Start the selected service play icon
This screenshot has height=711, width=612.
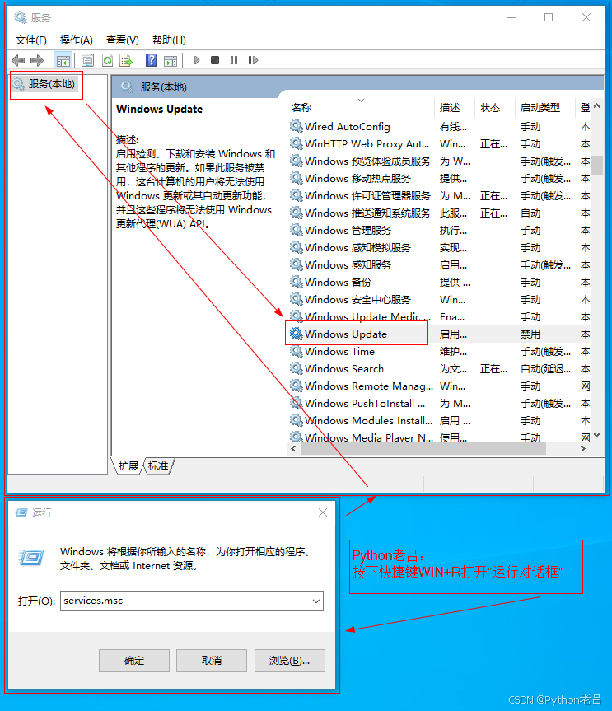(197, 60)
